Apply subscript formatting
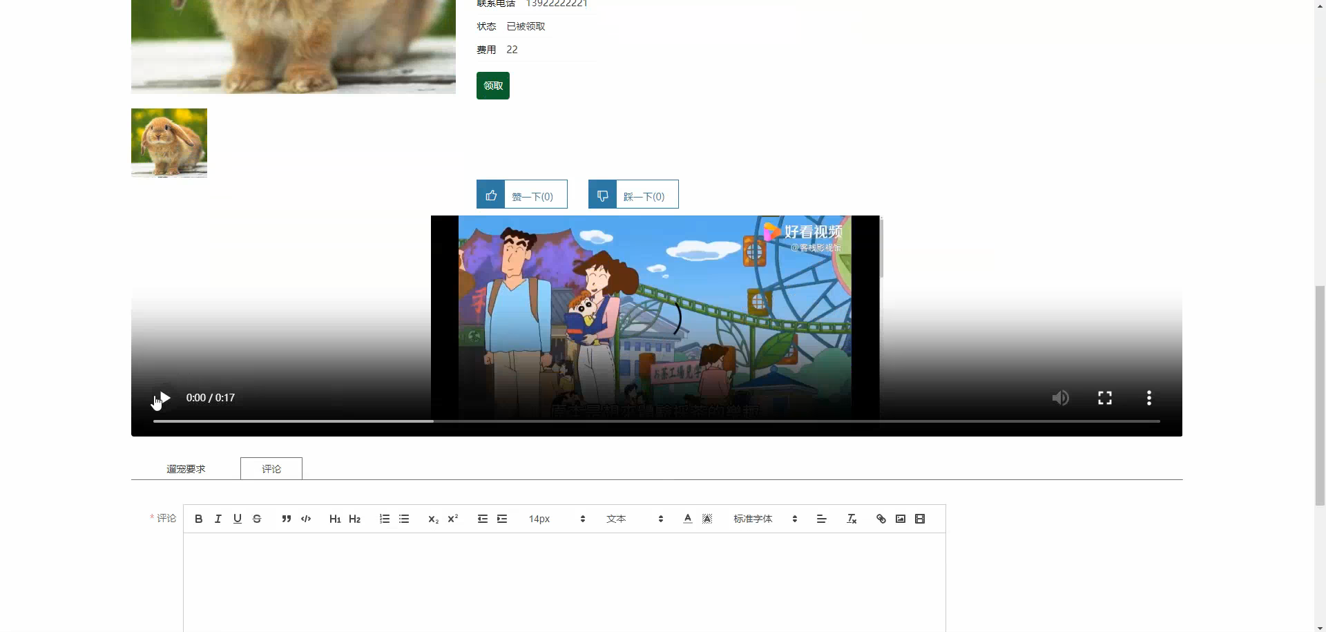 pos(434,519)
